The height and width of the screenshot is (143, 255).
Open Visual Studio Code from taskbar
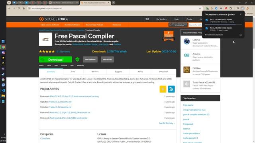[x=3, y=91]
